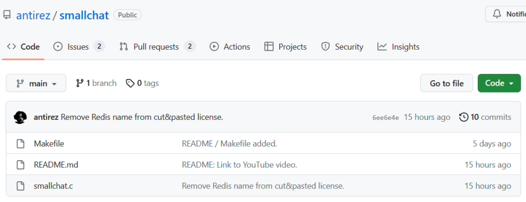Open smallchat.c row's Remove Redis name commit
The image size is (526, 202).
tap(263, 185)
